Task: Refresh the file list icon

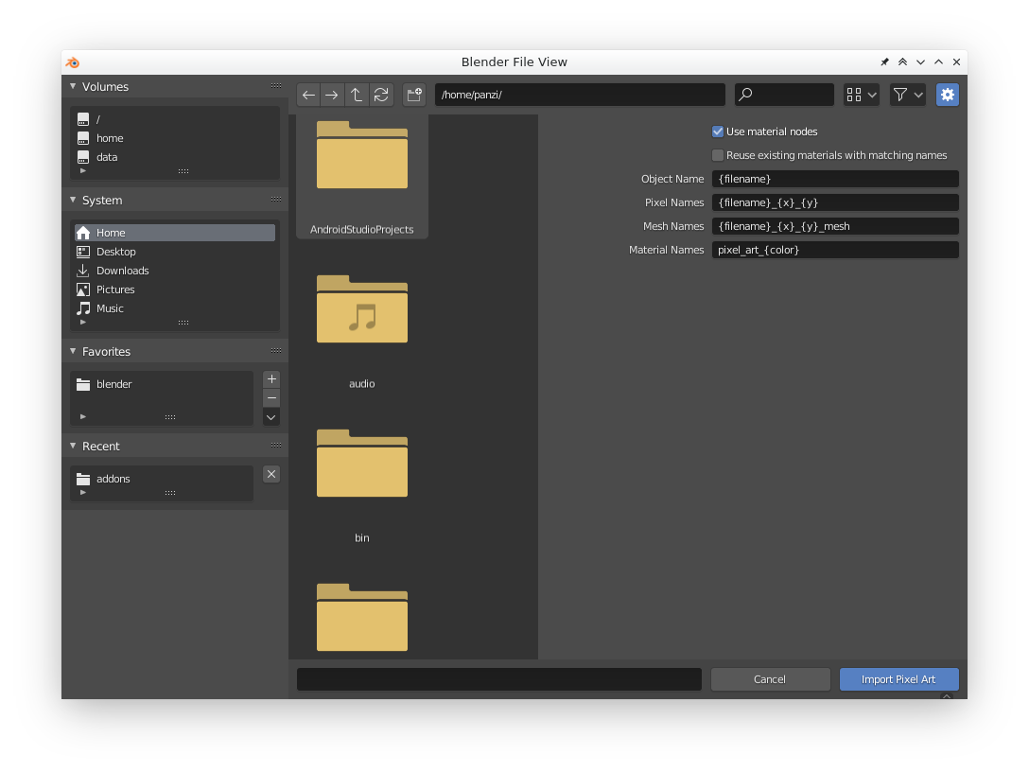Action: (x=380, y=95)
